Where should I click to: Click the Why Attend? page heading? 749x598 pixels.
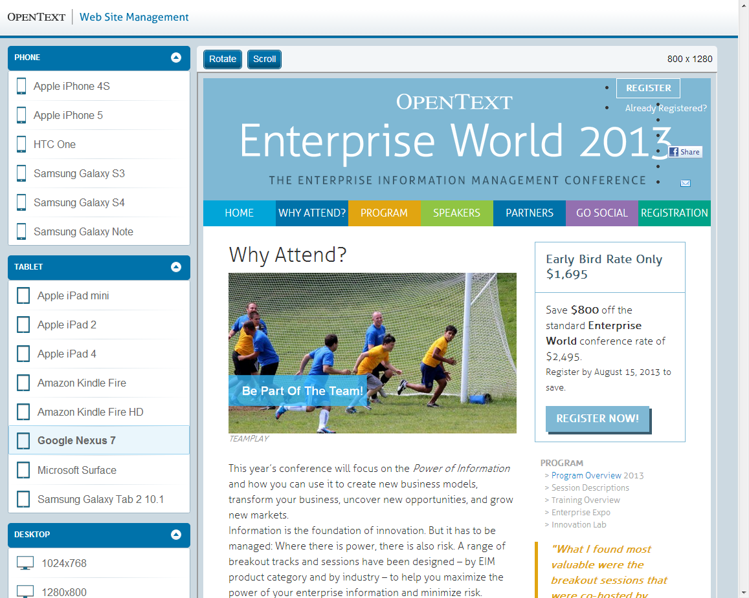coord(287,255)
